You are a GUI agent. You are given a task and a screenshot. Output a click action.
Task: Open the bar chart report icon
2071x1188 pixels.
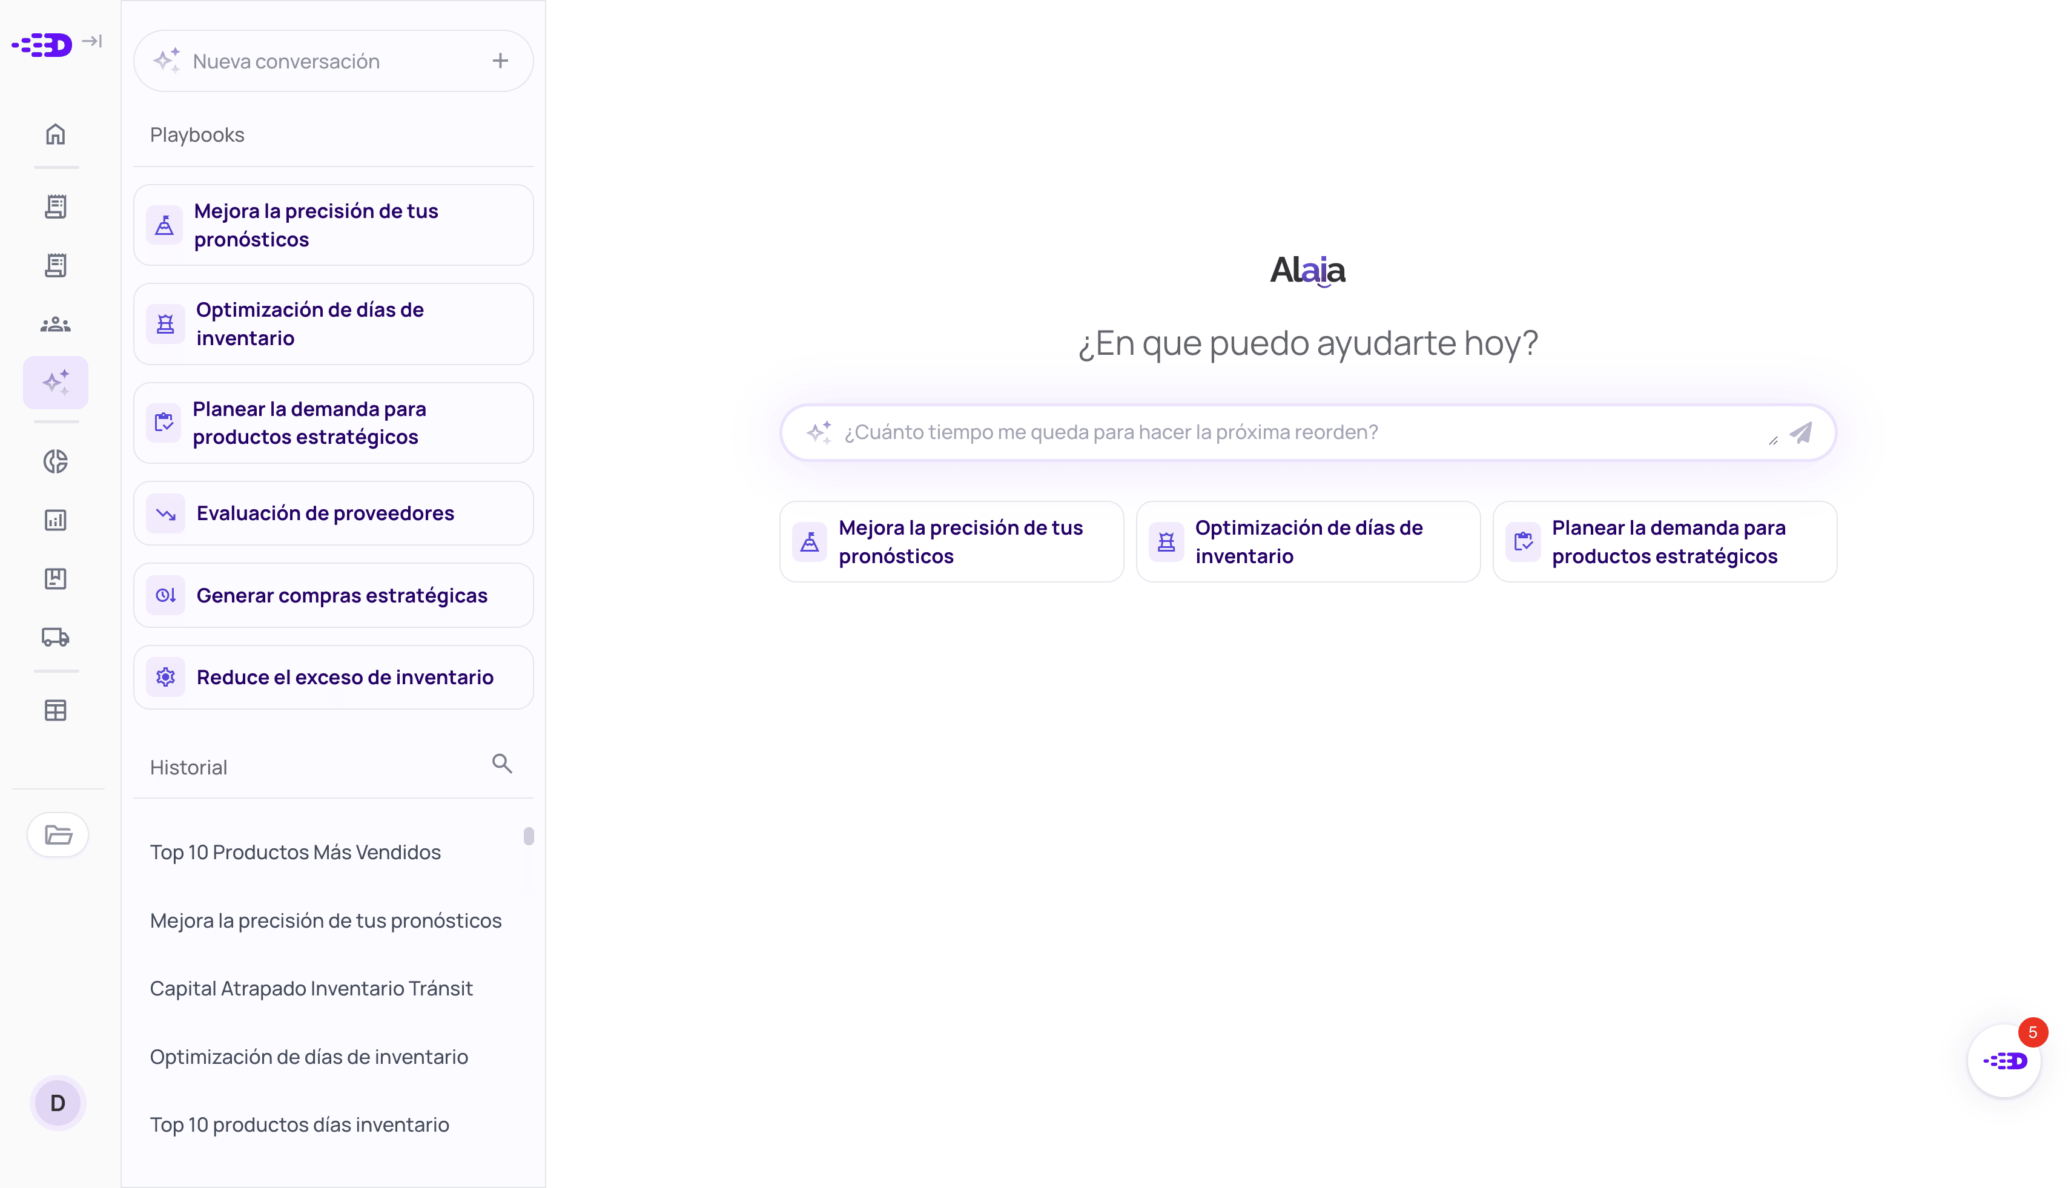pyautogui.click(x=56, y=520)
